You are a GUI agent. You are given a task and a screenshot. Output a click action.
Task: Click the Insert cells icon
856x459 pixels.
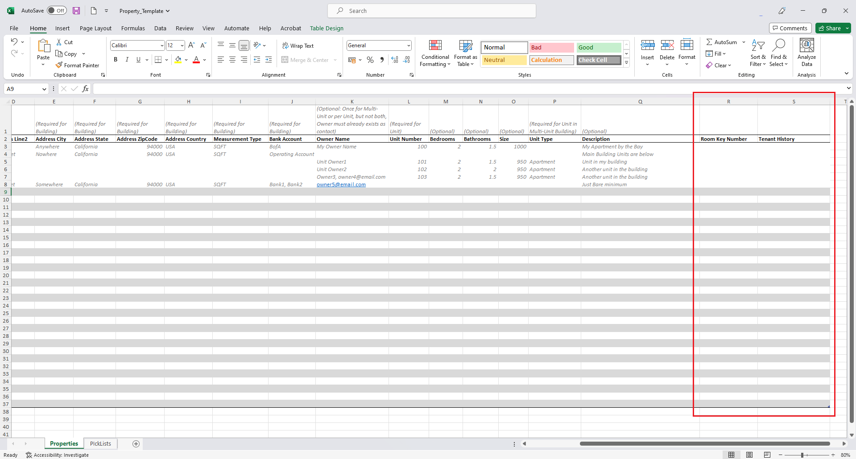648,45
